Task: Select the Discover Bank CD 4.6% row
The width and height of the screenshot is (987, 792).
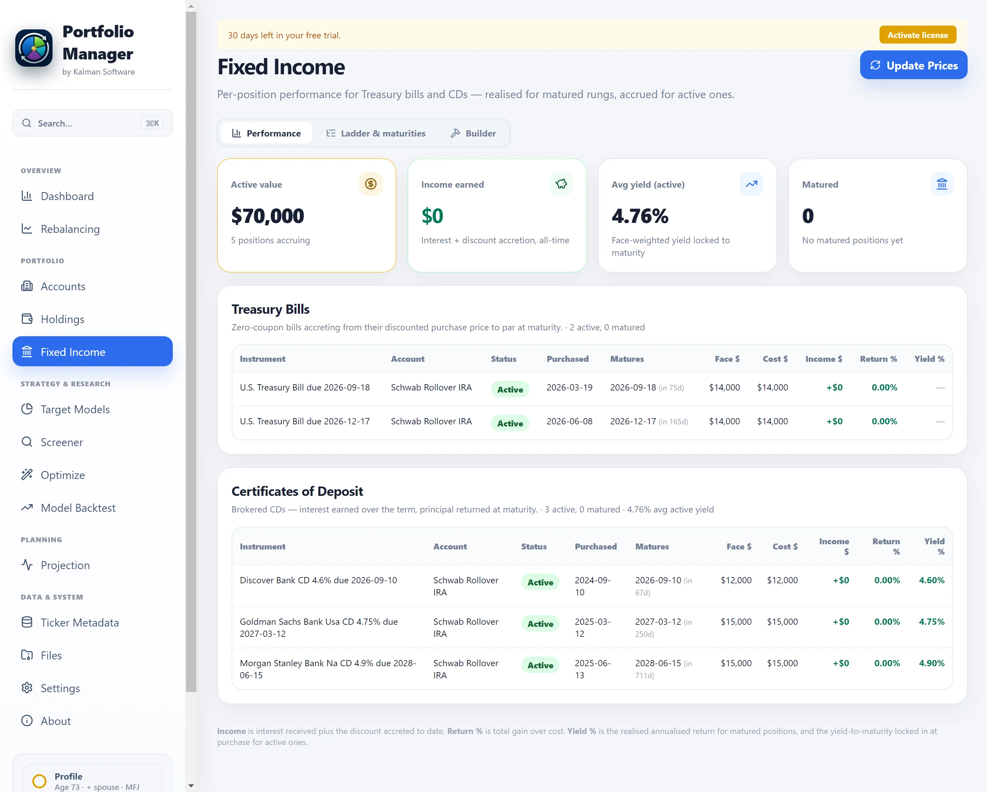Action: tap(592, 586)
